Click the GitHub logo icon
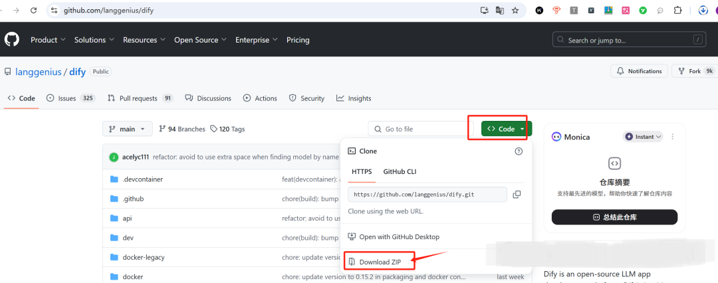Screen dimensions: 718x283 (12, 40)
